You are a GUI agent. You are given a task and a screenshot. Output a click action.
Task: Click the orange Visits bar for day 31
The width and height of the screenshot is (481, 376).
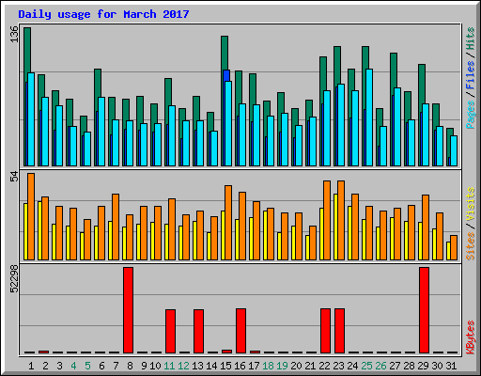(454, 247)
